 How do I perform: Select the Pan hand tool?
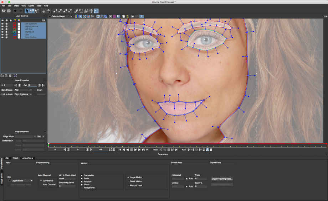point(43,11)
